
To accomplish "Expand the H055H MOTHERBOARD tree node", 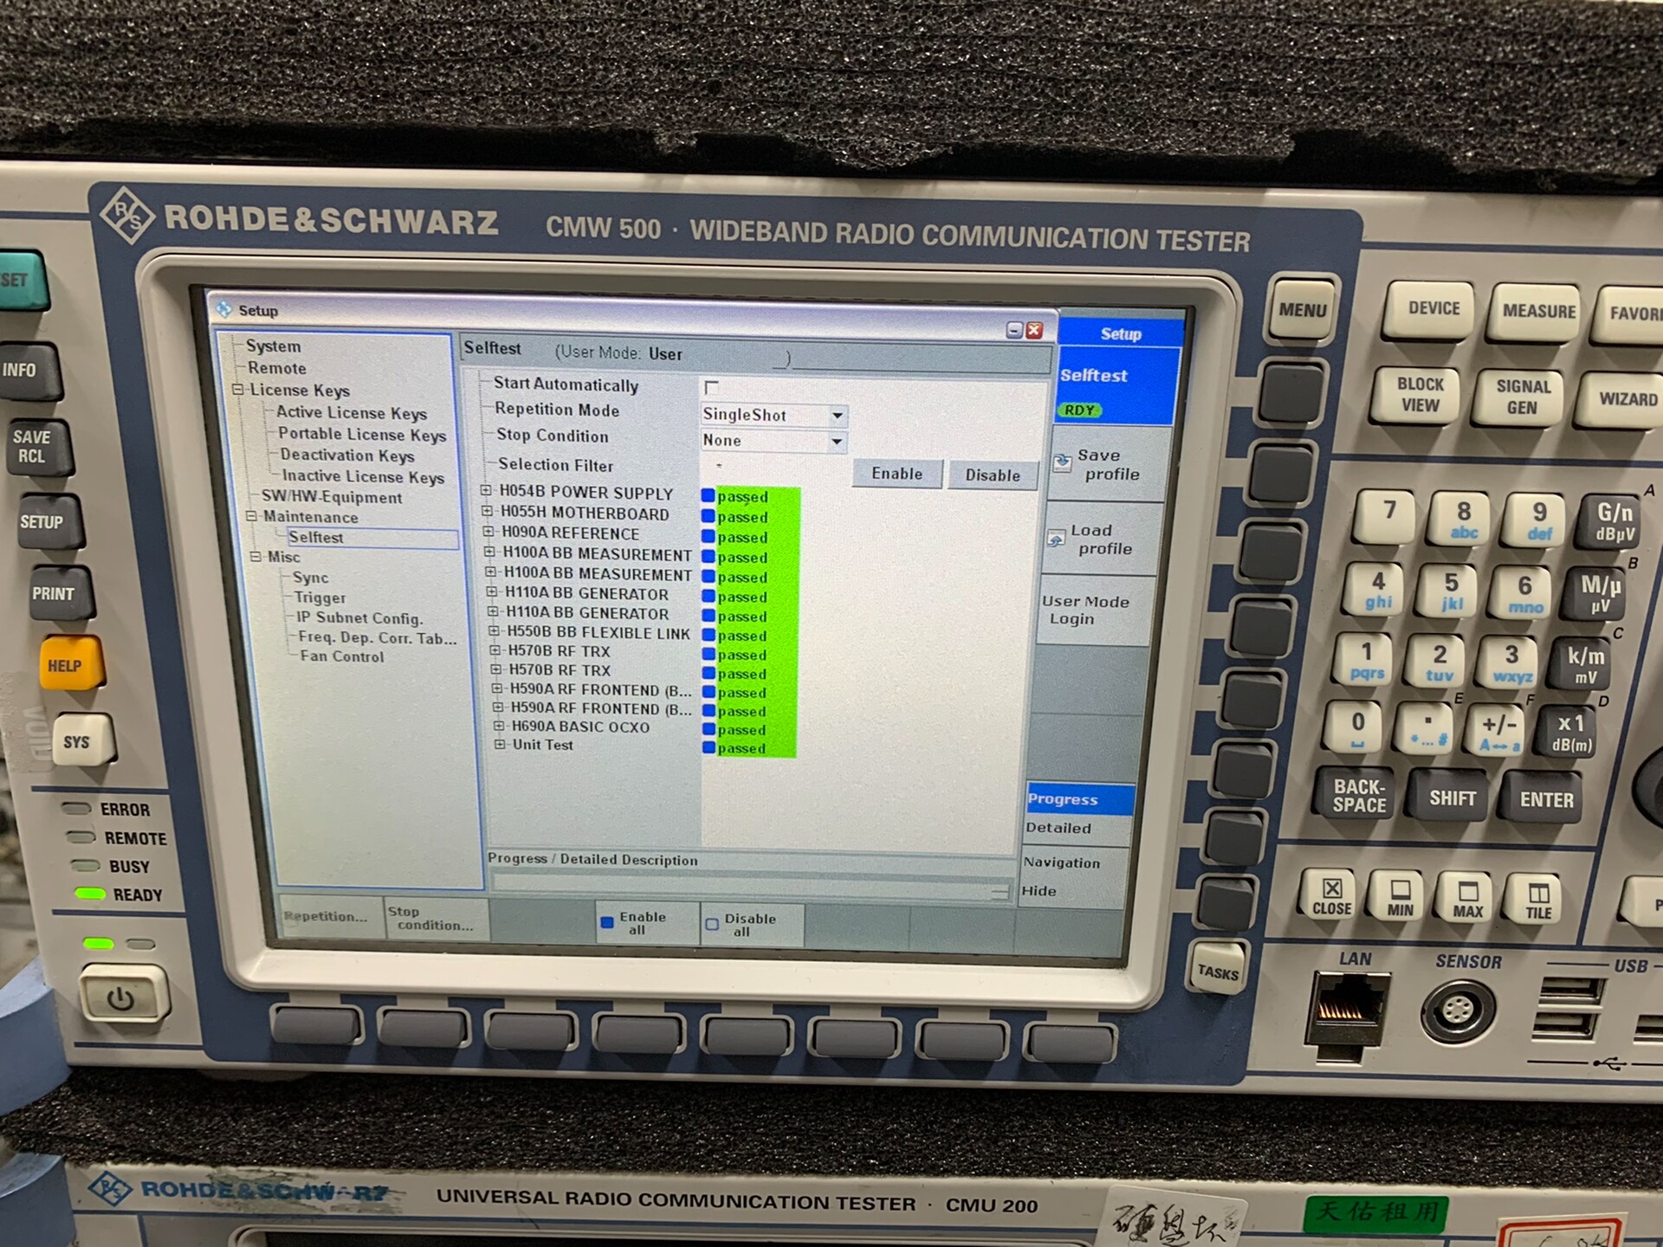I will [488, 512].
